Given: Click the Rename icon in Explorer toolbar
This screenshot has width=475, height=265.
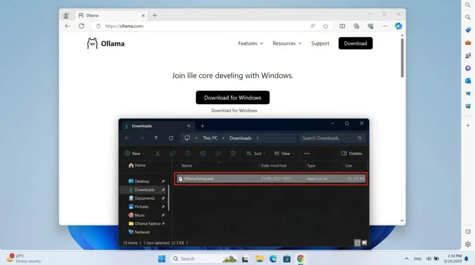Looking at the screenshot, I should 203,153.
